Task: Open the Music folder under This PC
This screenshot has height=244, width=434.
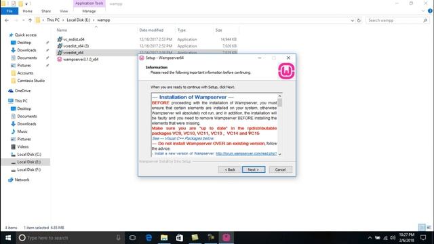Action: (x=22, y=131)
